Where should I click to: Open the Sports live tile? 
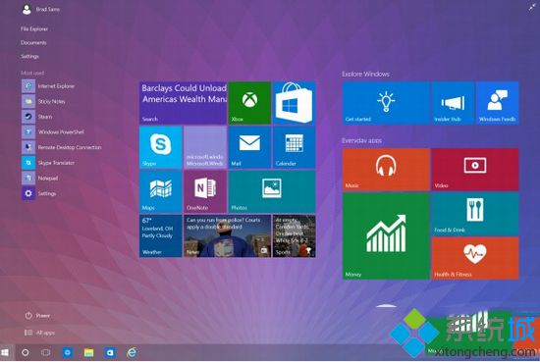tap(295, 235)
